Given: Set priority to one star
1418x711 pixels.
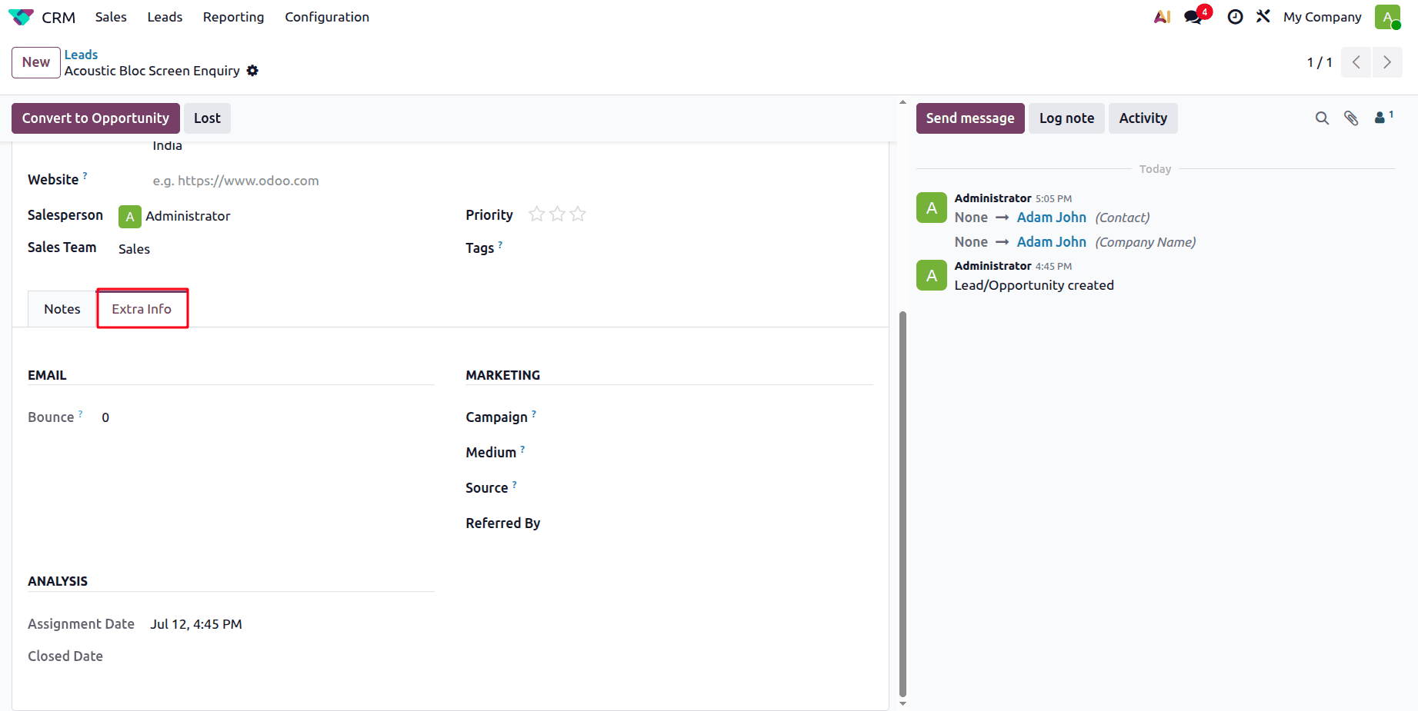Looking at the screenshot, I should [537, 214].
